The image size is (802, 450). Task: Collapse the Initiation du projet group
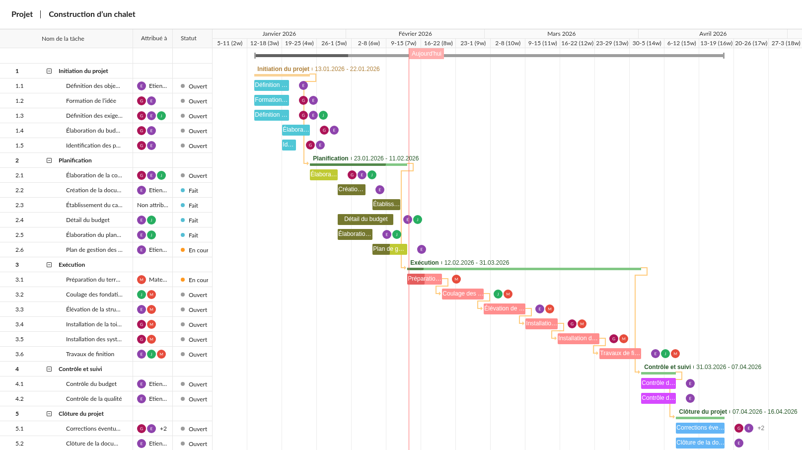click(x=49, y=71)
